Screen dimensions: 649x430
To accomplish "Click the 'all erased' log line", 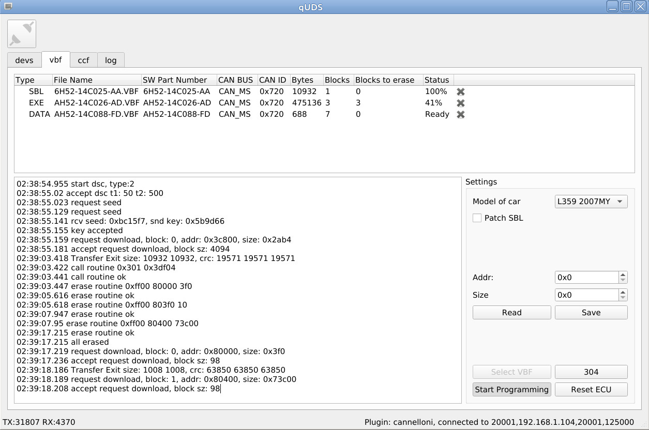I will 63,342.
